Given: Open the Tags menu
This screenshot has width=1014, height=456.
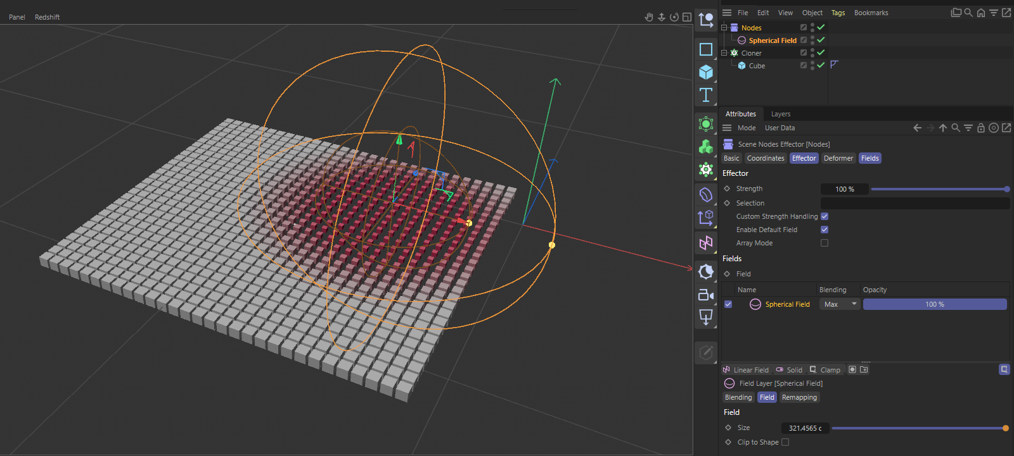Looking at the screenshot, I should click(x=838, y=13).
